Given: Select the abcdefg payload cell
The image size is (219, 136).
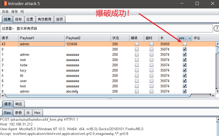Looking at the screenshot, I should coord(88,91).
